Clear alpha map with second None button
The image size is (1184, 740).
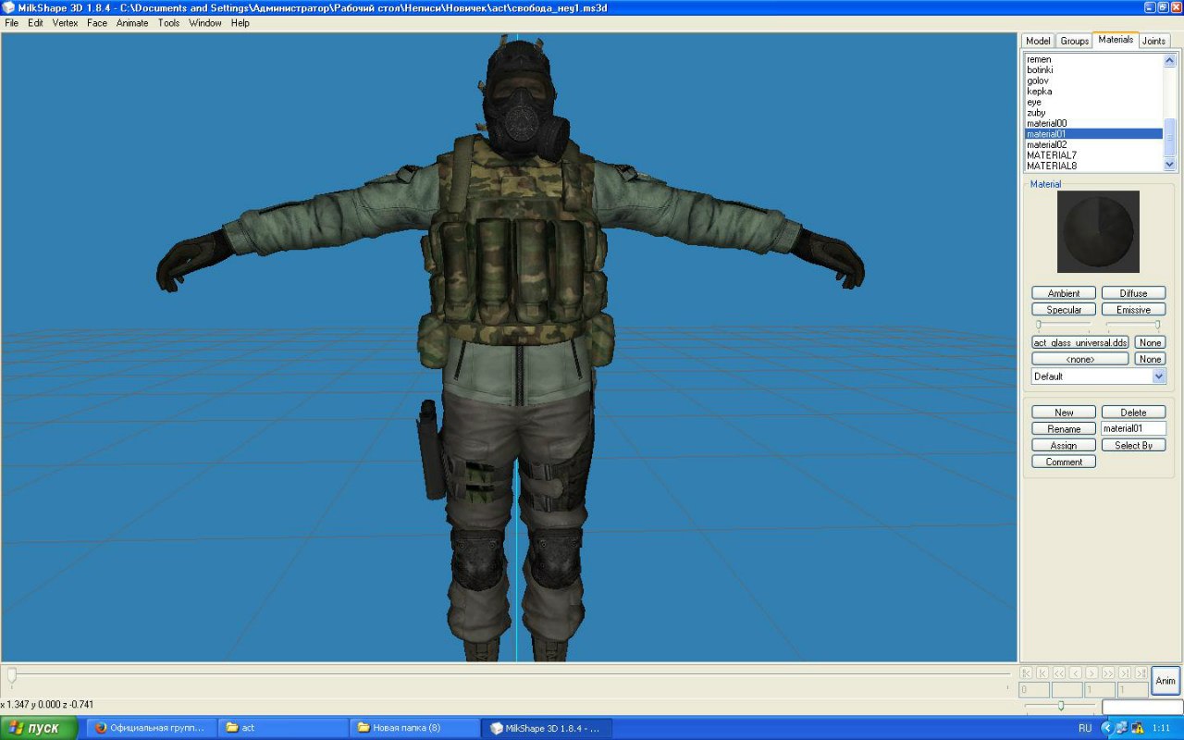click(1150, 359)
